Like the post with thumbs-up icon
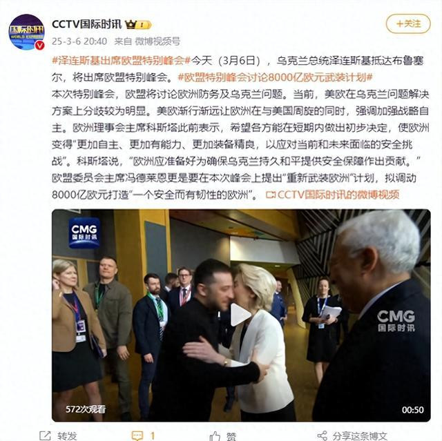This screenshot has width=442, height=441. pyautogui.click(x=215, y=436)
